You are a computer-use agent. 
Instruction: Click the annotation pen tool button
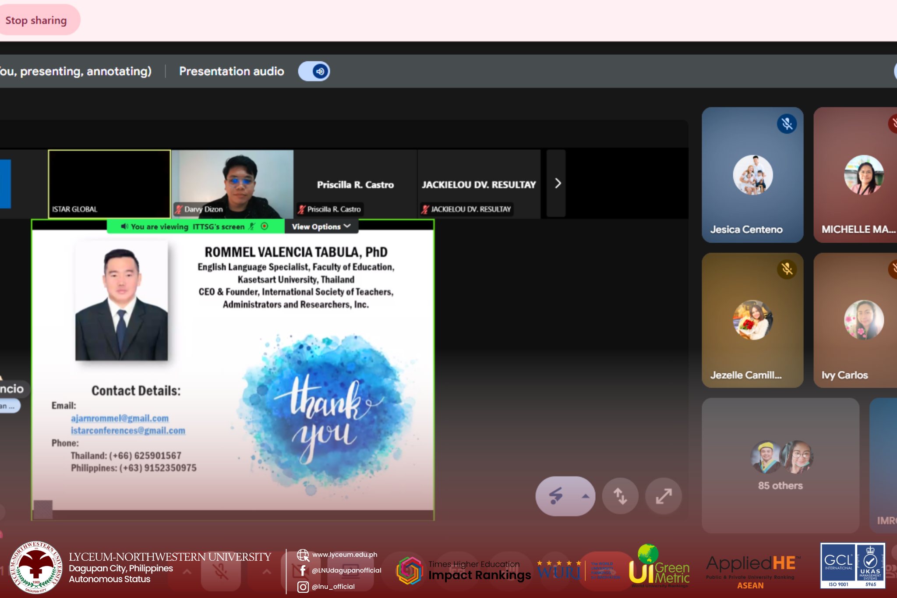tap(556, 496)
